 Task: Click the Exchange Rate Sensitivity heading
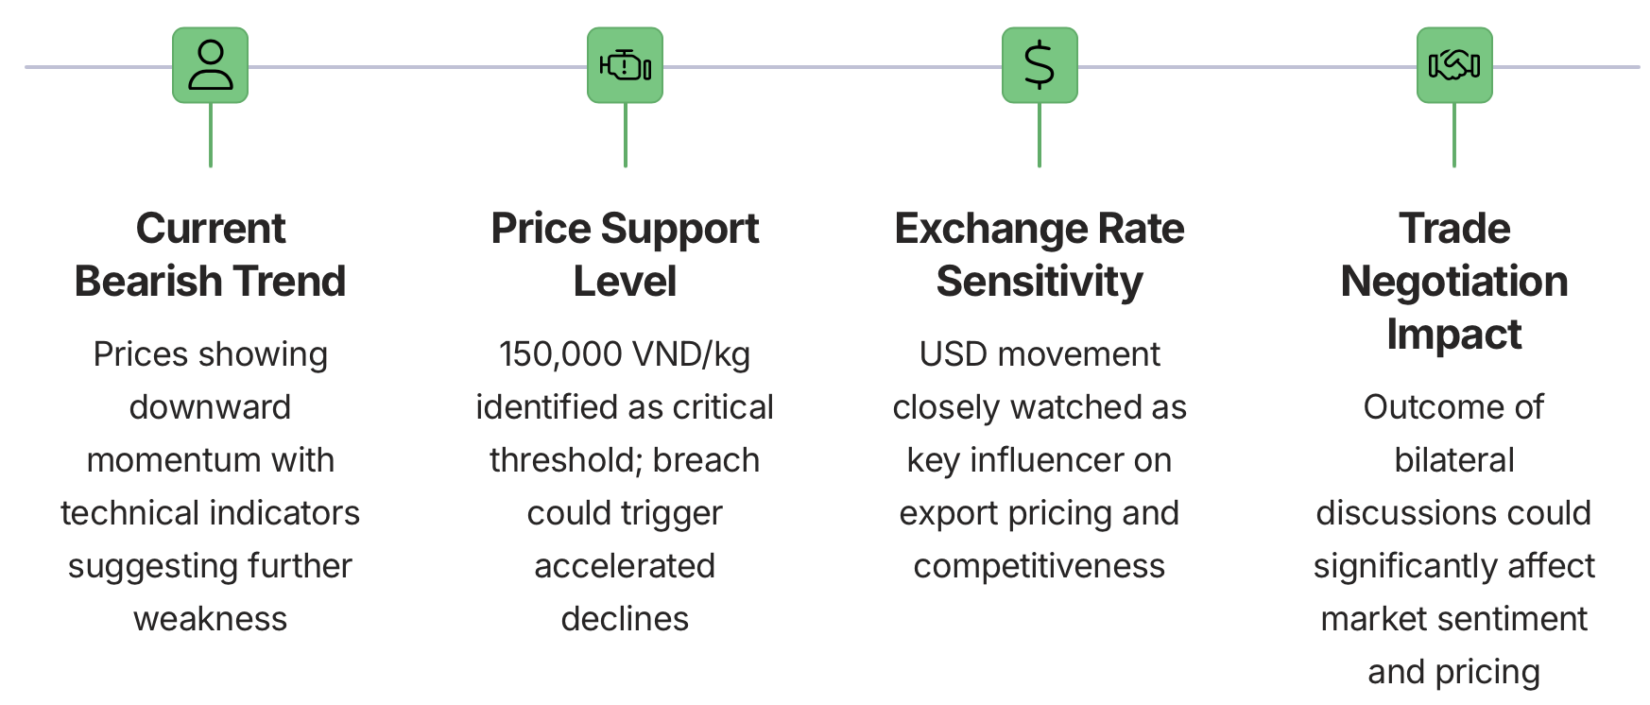click(1040, 254)
